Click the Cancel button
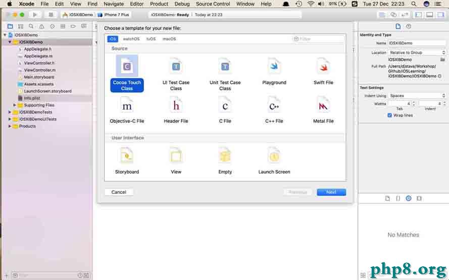 [x=119, y=192]
